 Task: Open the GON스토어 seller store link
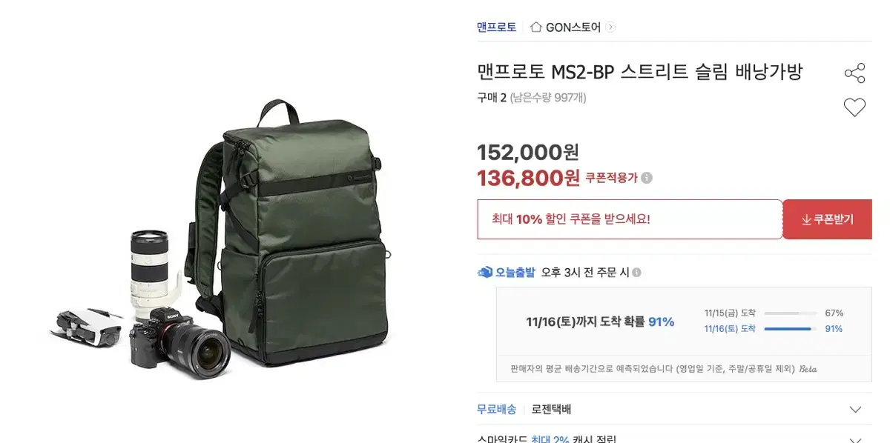tap(573, 27)
